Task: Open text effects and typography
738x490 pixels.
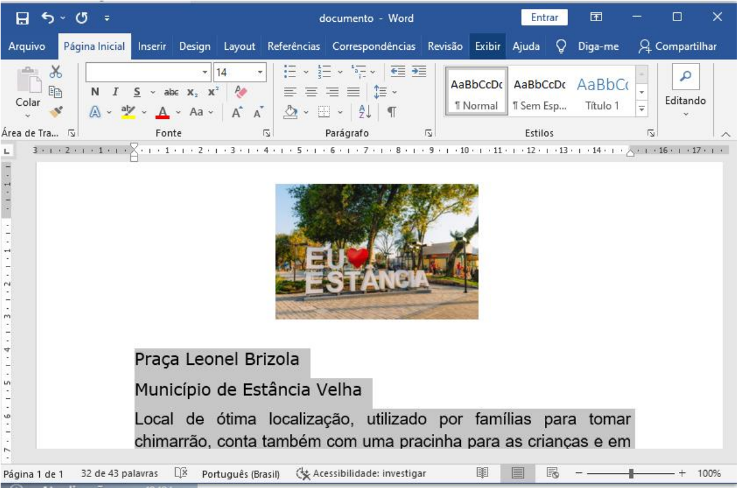Action: pyautogui.click(x=95, y=112)
